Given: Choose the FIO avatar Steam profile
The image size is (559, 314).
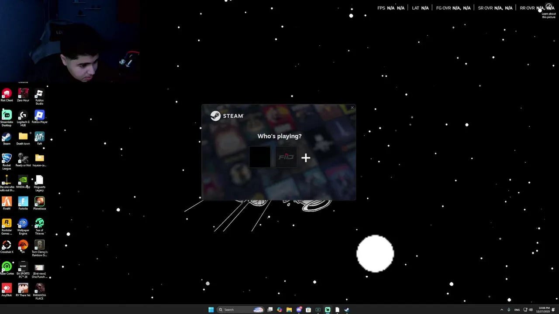Looking at the screenshot, I should point(286,157).
